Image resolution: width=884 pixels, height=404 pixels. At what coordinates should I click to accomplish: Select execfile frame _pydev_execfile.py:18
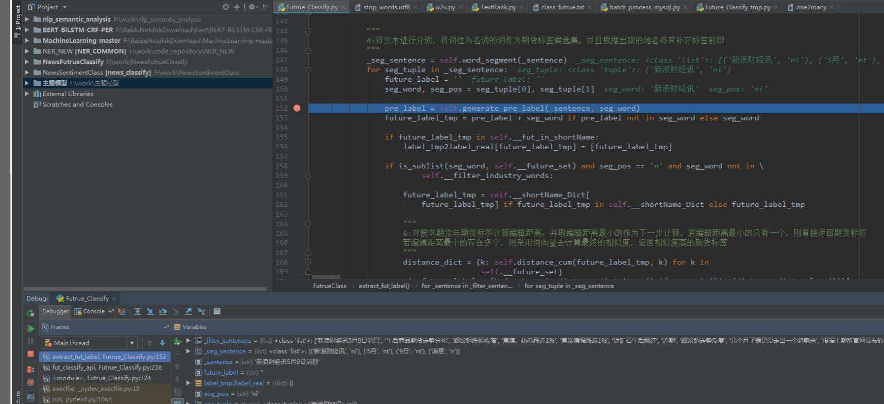coord(105,389)
